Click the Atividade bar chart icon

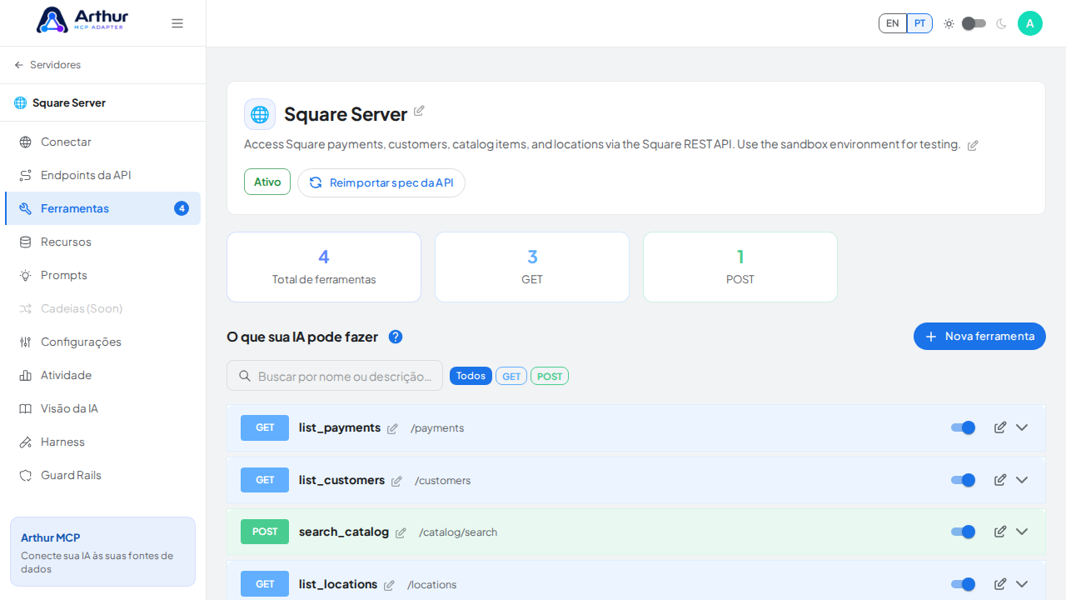point(26,376)
